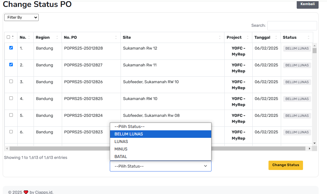This screenshot has width=327, height=194.
Task: Toggle the select-all header checkbox
Action: tap(8, 37)
